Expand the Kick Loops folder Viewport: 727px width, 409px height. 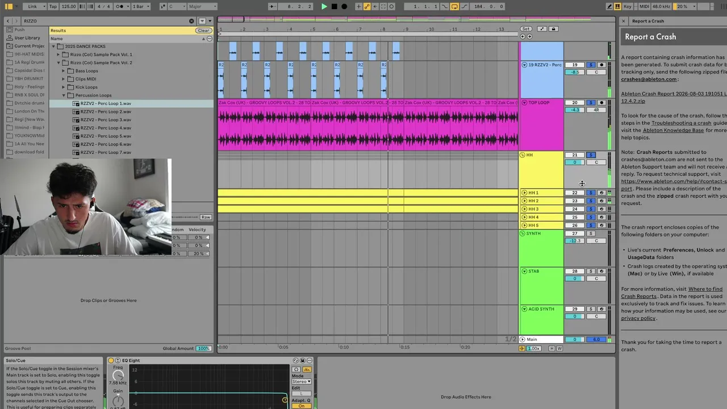pos(64,87)
